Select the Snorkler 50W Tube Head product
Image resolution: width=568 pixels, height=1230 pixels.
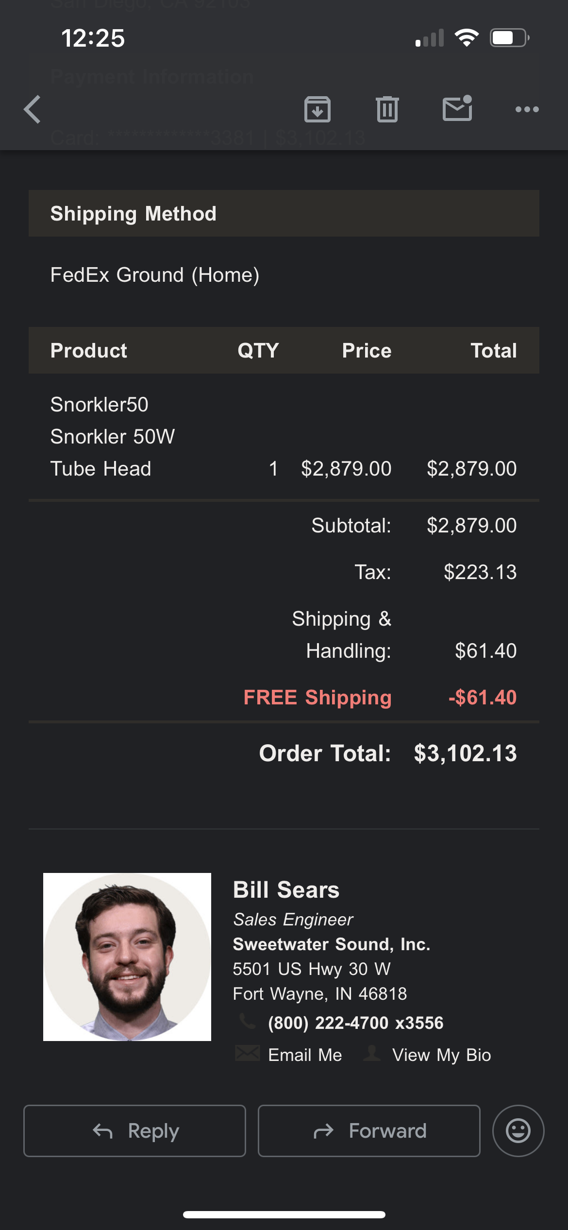click(x=113, y=436)
